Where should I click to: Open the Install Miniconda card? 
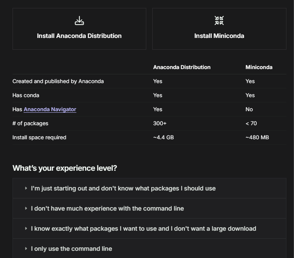point(219,29)
